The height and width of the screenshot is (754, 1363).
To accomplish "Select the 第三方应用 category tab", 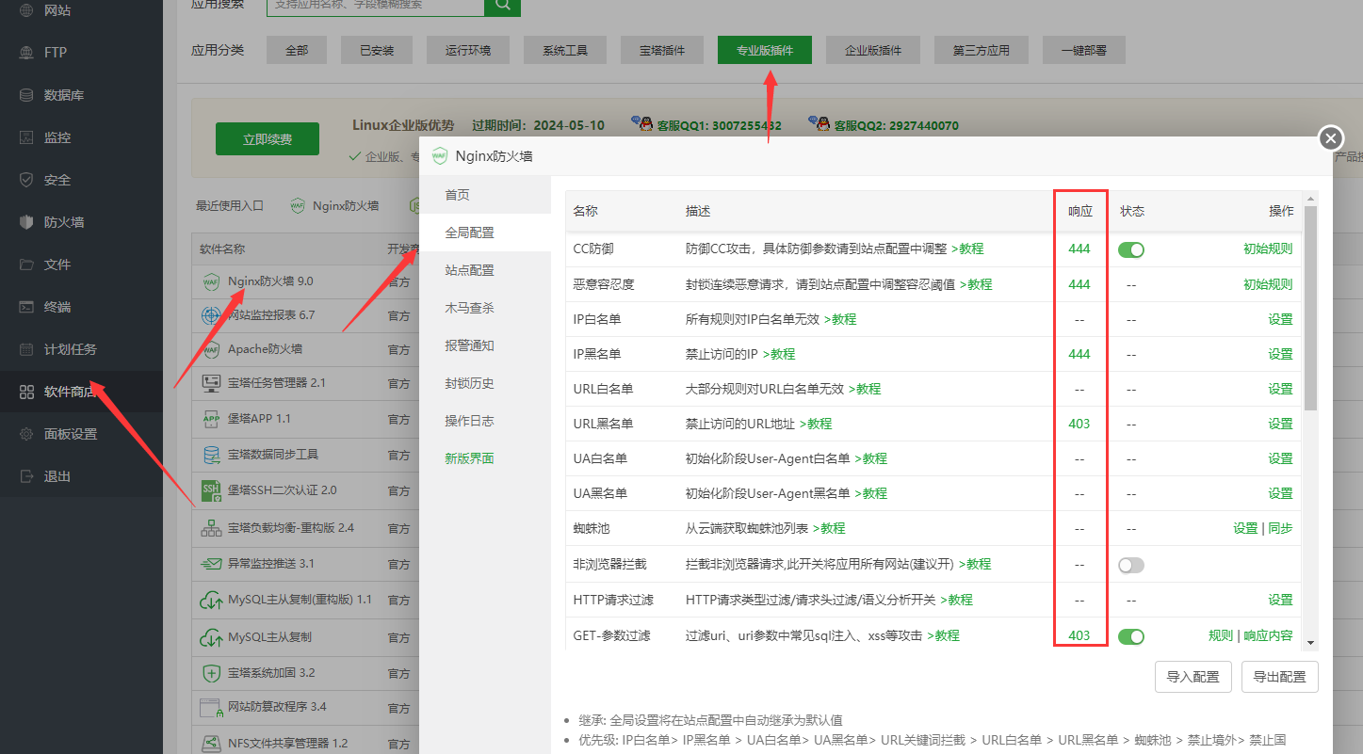I will click(982, 50).
